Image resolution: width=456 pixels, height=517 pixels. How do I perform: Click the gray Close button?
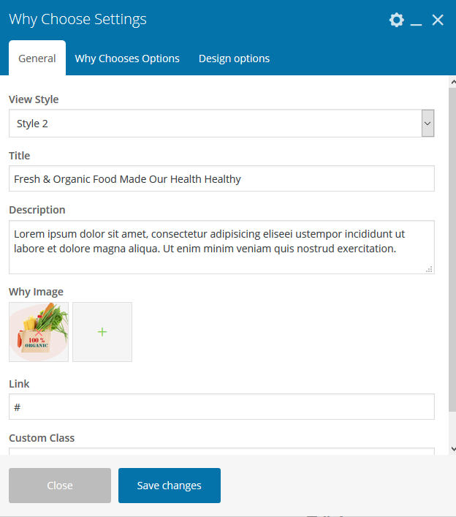[x=60, y=486]
